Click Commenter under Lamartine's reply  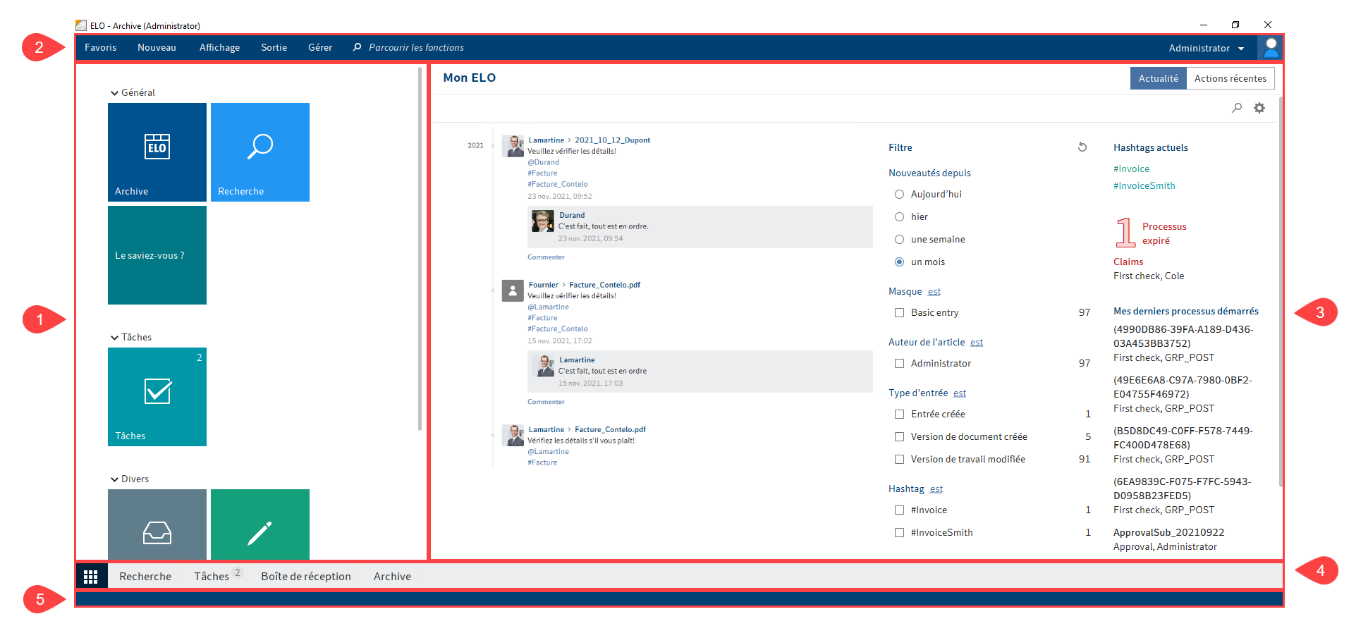(x=546, y=402)
